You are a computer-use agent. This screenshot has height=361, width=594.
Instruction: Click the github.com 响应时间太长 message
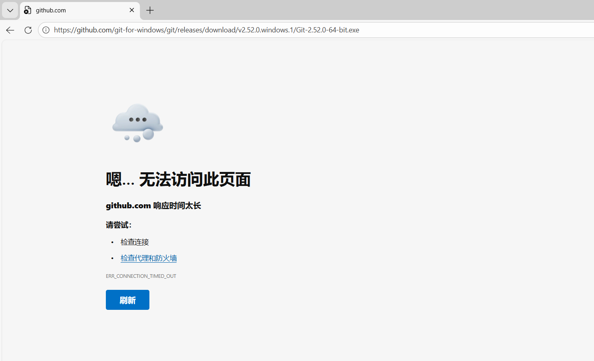click(153, 205)
